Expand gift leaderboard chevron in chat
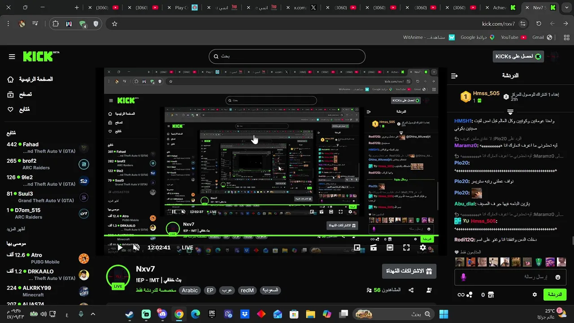 [510, 111]
